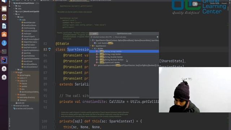Open the Terminal icon in dock
Viewport: 231px width, 130px height.
(x=4, y=52)
